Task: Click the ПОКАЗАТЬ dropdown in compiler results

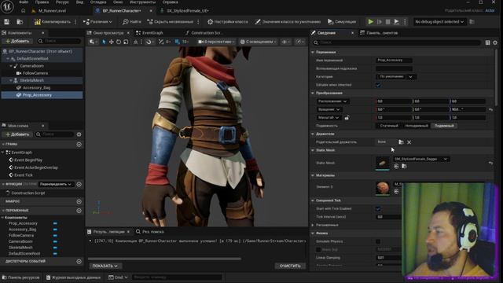Action: [105, 266]
